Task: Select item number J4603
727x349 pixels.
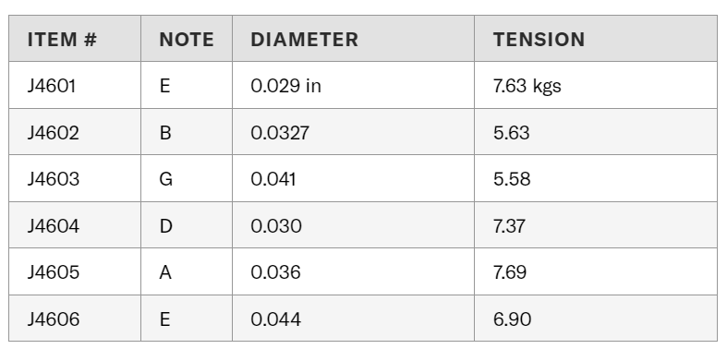Action: point(54,179)
